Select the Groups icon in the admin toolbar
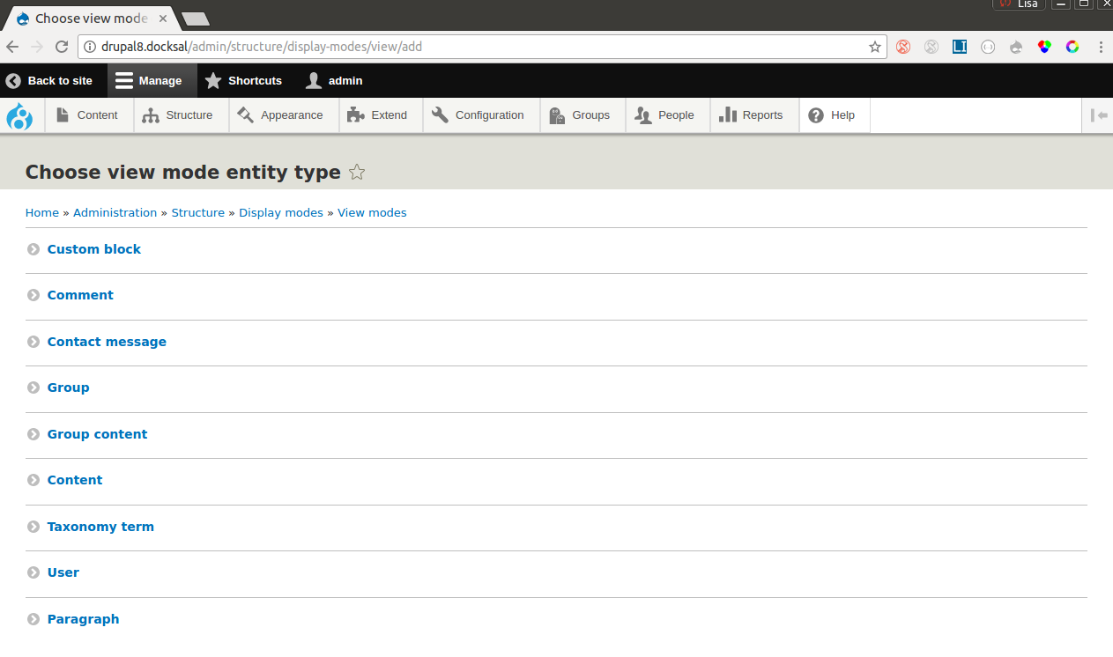The height and width of the screenshot is (657, 1113). point(556,114)
